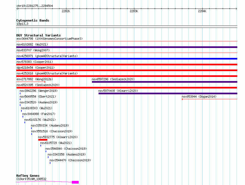The image size is (245, 185).
Task: Select the purple nsv5970408 variant bar
Action: [168, 93]
